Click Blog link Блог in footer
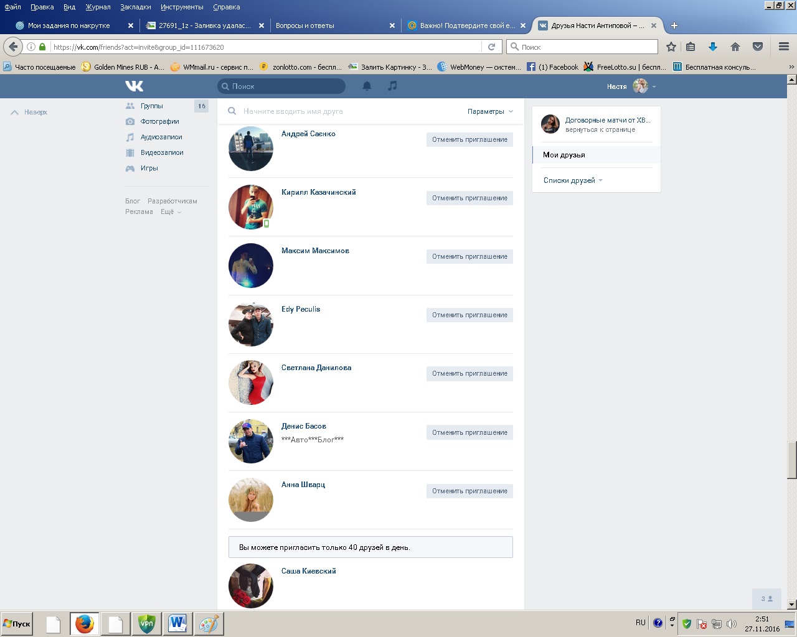Screen dimensions: 797x637 (133, 201)
